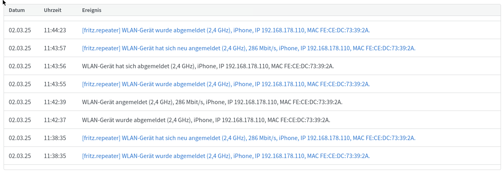
Task: Open the fritz.repeater 'neu angemeldet' link at 11:43:57
Action: pyautogui.click(x=249, y=48)
